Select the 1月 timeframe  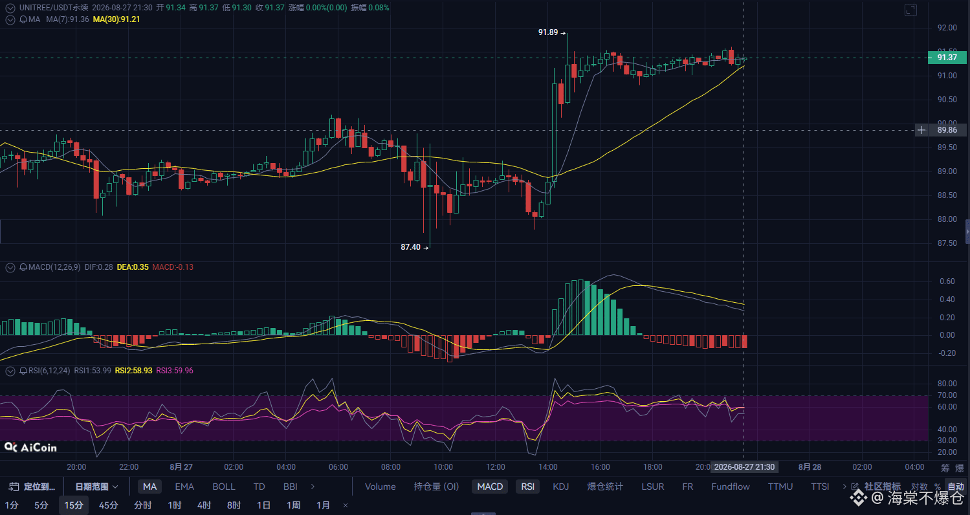324,505
